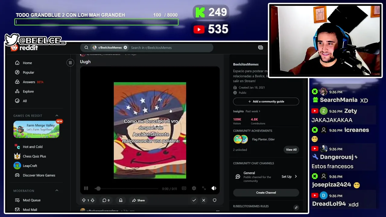Click Created Jan 18, 2021 text
This screenshot has height=217, width=386.
[252, 87]
